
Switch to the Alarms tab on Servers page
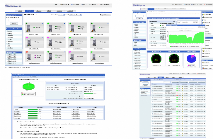pos(39,10)
